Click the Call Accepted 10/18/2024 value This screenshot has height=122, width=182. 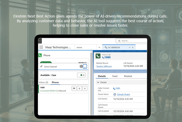123,111
